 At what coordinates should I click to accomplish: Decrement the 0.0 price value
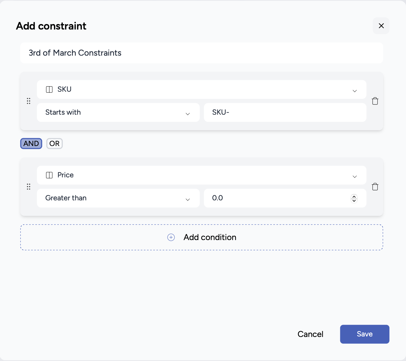point(354,201)
